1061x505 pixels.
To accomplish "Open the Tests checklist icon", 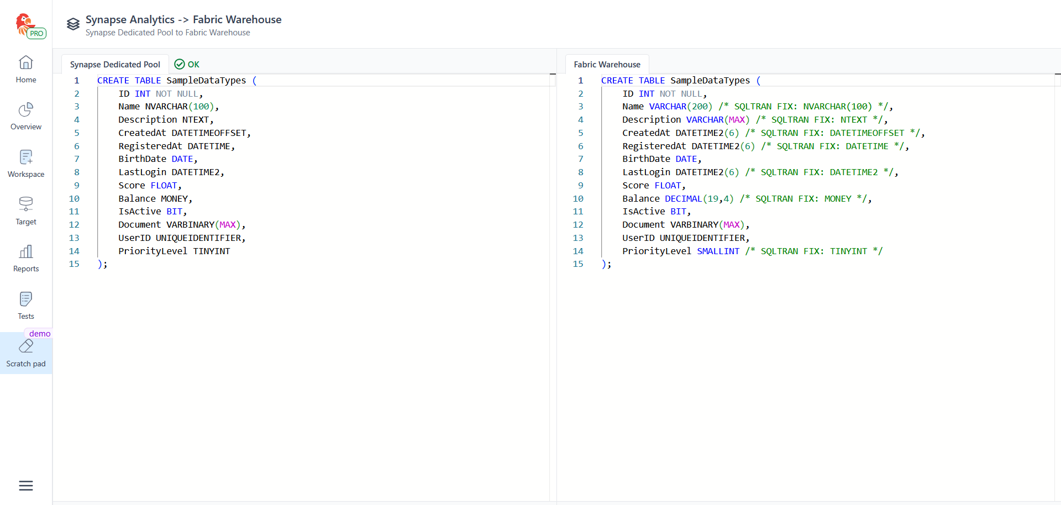I will pos(26,299).
